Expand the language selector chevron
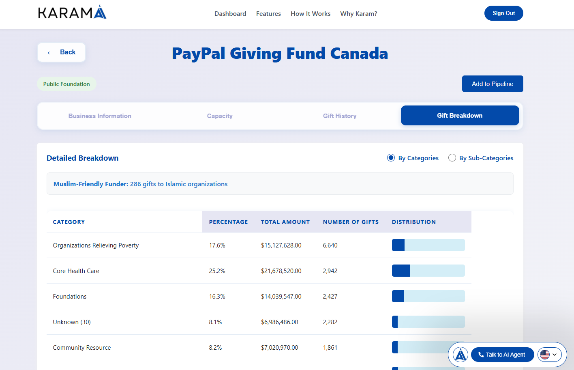The height and width of the screenshot is (370, 574). [555, 355]
